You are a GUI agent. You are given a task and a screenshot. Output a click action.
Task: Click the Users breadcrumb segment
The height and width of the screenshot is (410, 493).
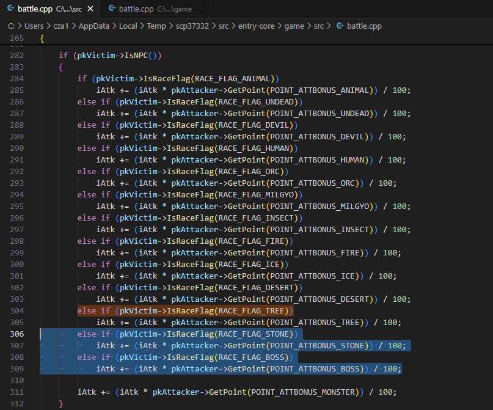pos(35,26)
